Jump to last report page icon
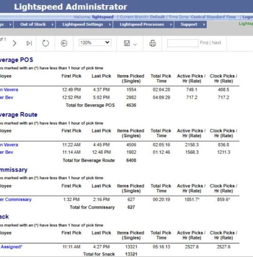Screen dimensions: 253x257 (29, 43)
